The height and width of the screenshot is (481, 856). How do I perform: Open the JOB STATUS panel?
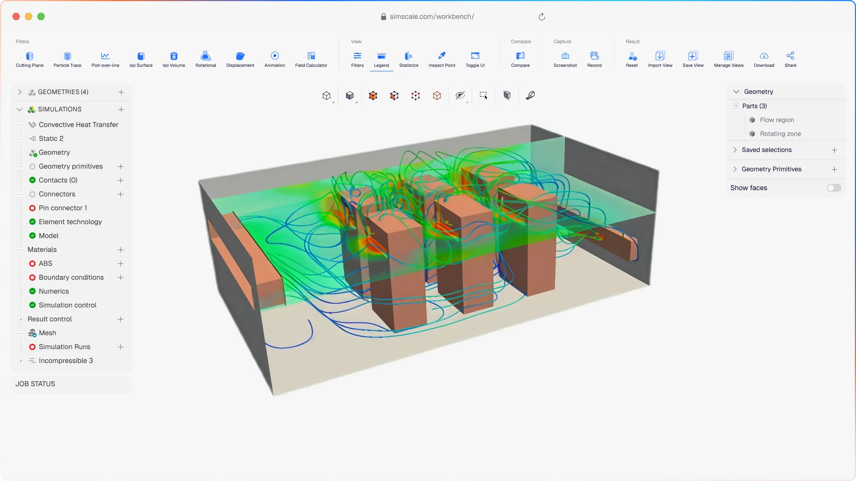click(x=71, y=384)
